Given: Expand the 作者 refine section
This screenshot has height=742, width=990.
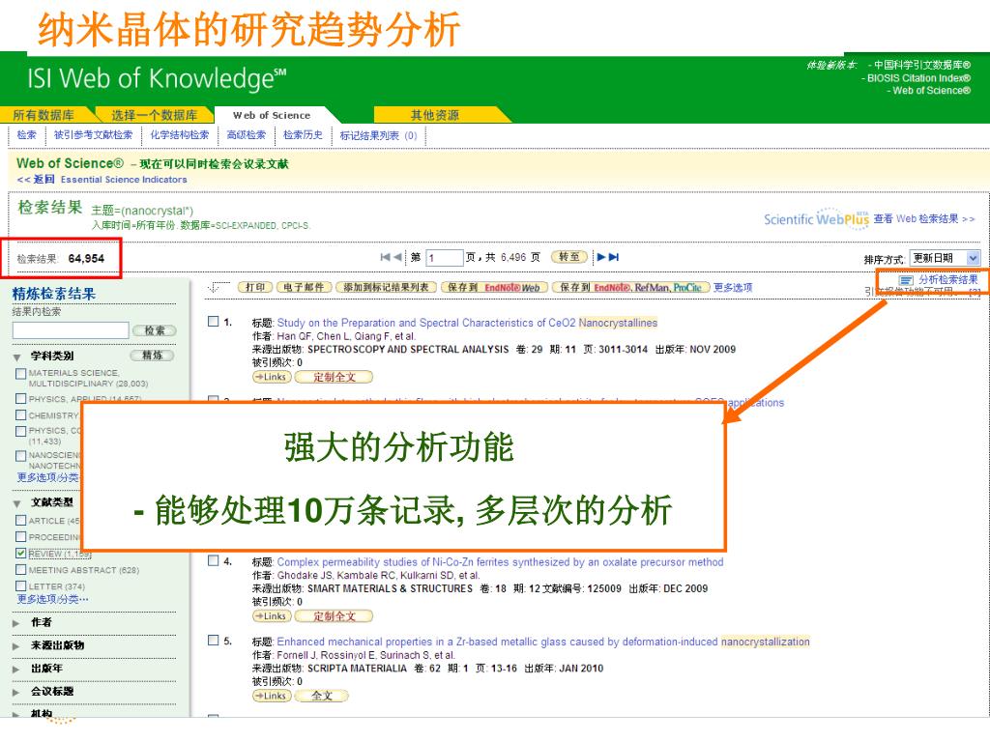Looking at the screenshot, I should pos(16,623).
